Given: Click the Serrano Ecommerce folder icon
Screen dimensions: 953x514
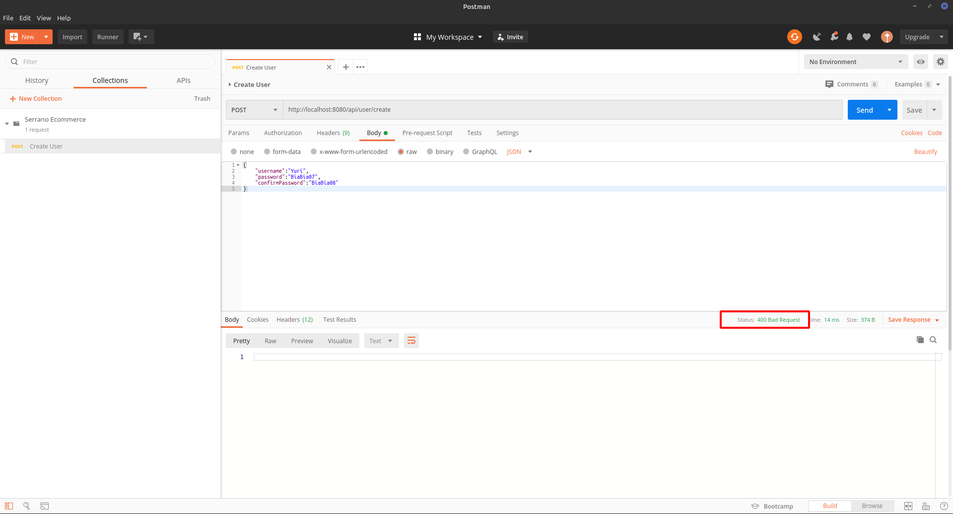Looking at the screenshot, I should pyautogui.click(x=16, y=124).
